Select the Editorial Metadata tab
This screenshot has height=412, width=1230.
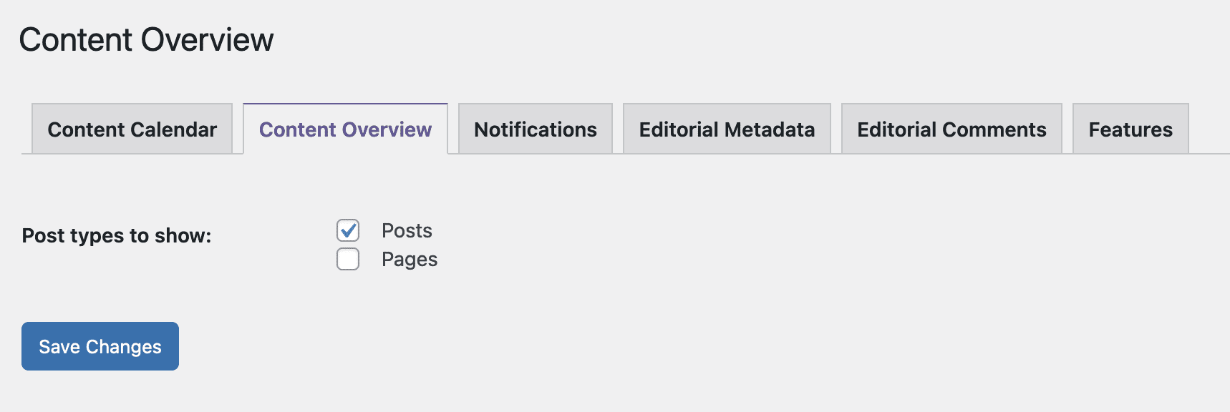click(726, 129)
